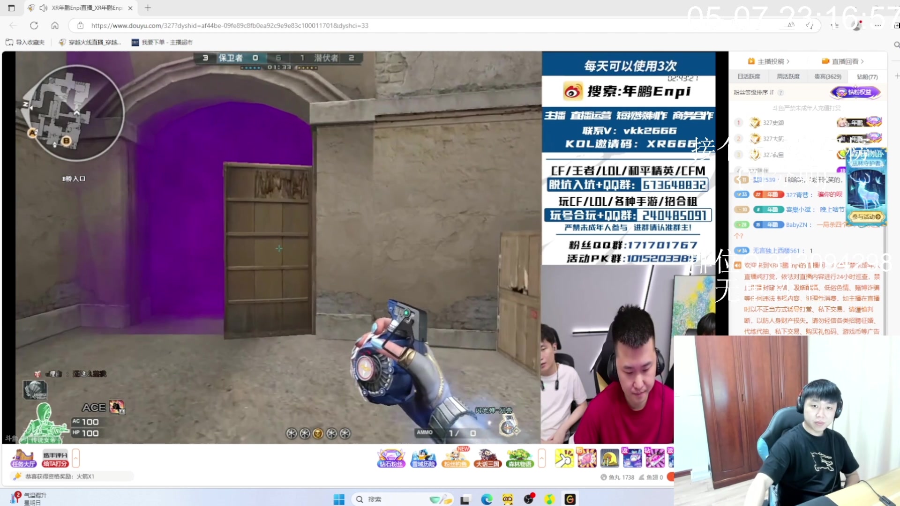This screenshot has width=900, height=506.
Task: View site information lock icon
Action: tap(81, 25)
